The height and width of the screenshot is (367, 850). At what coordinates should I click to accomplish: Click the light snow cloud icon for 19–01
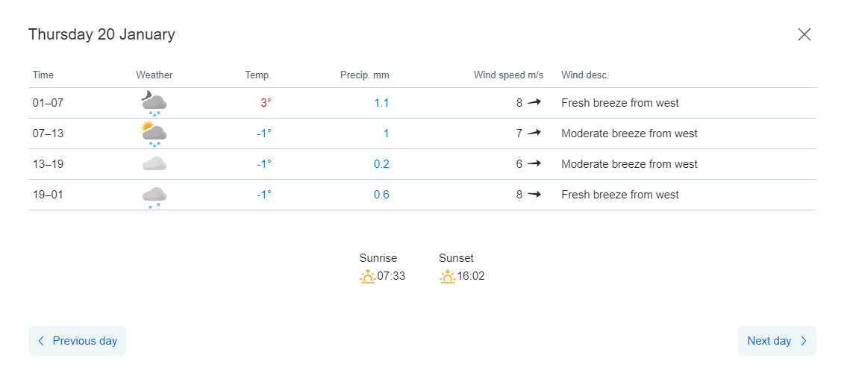coord(154,195)
